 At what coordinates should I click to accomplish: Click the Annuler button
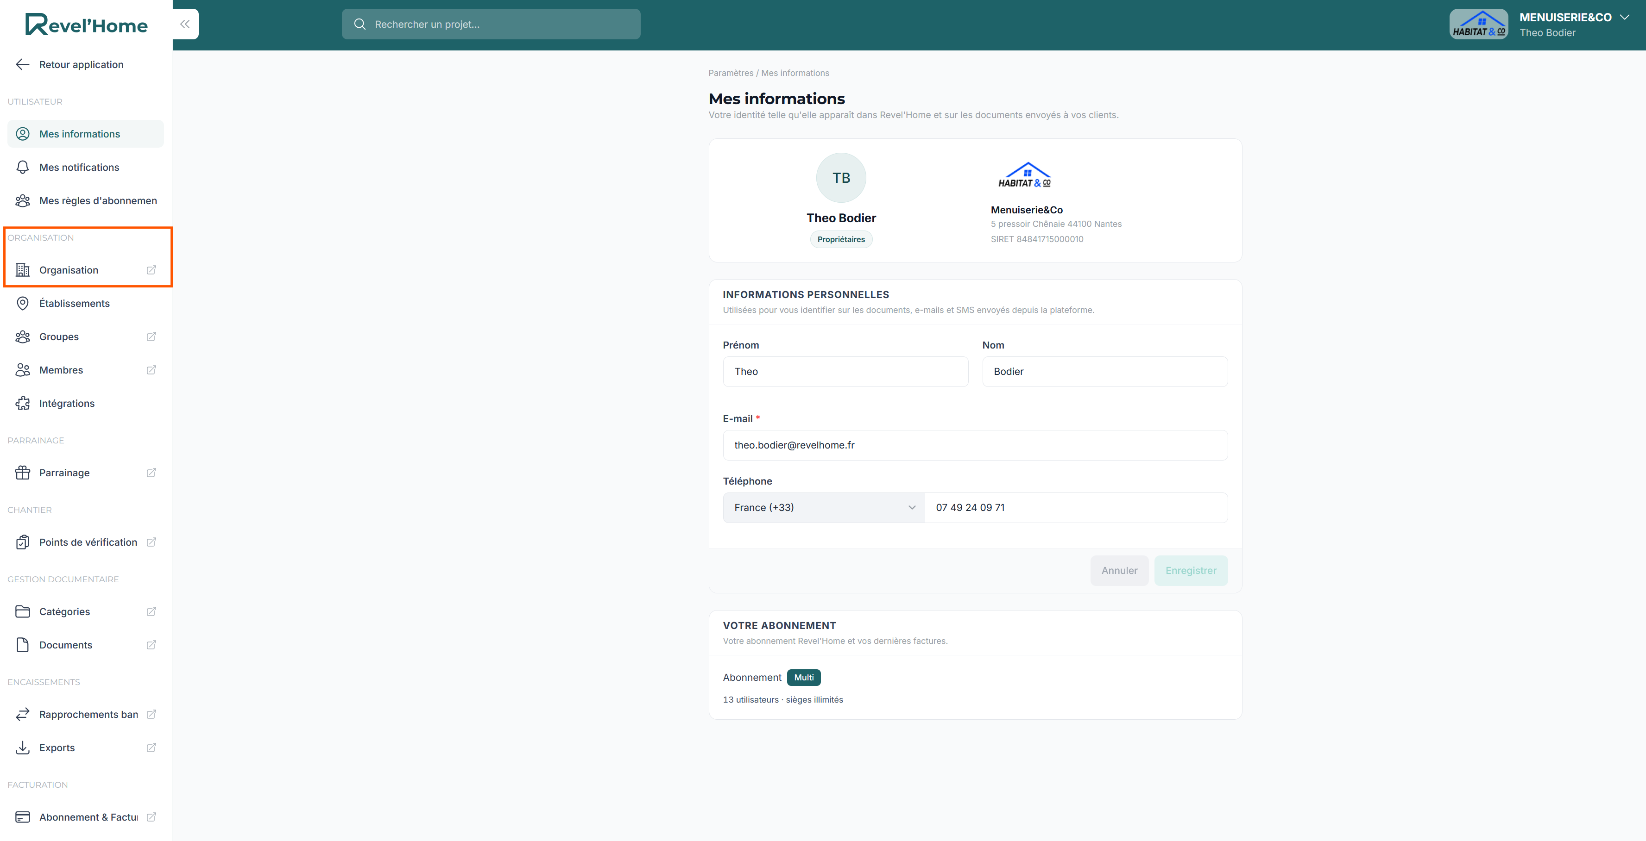(1119, 571)
